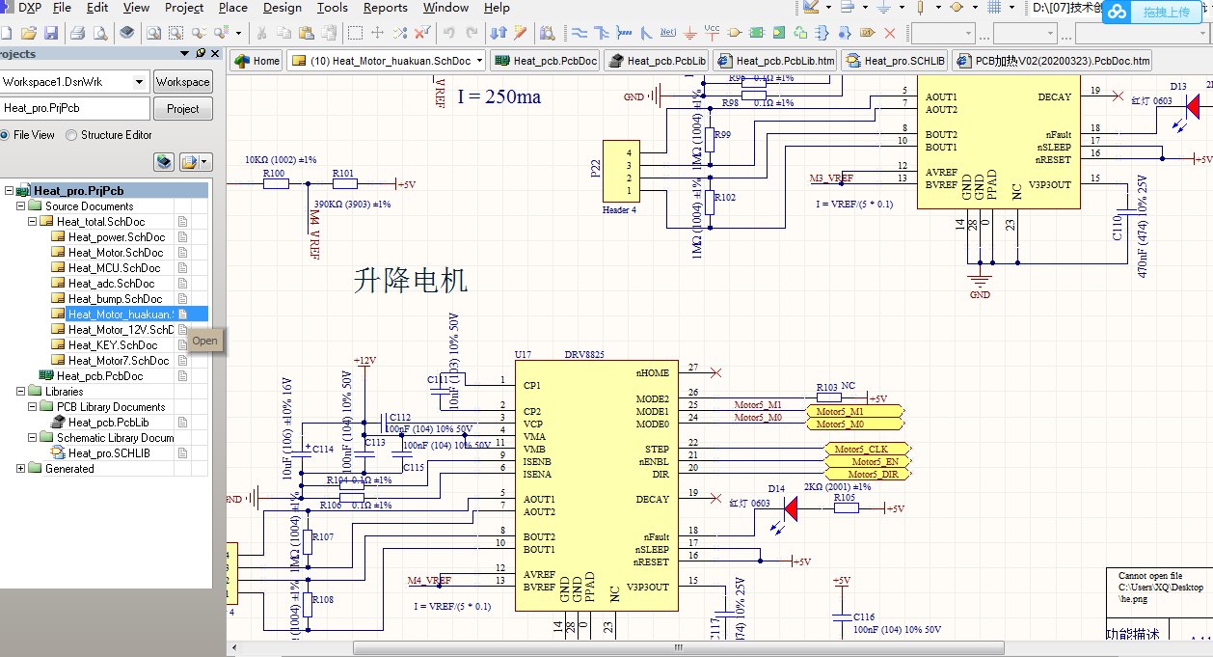Close the Projects panel
Image resolution: width=1213 pixels, height=657 pixels.
(x=214, y=54)
